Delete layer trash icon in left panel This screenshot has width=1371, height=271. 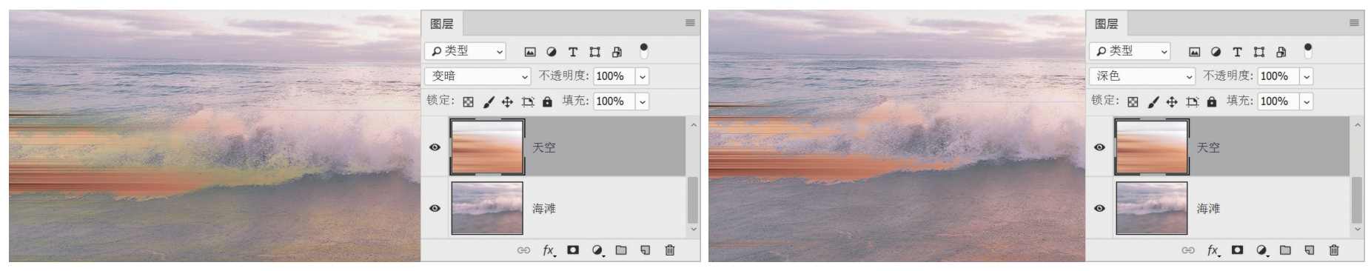coord(670,250)
